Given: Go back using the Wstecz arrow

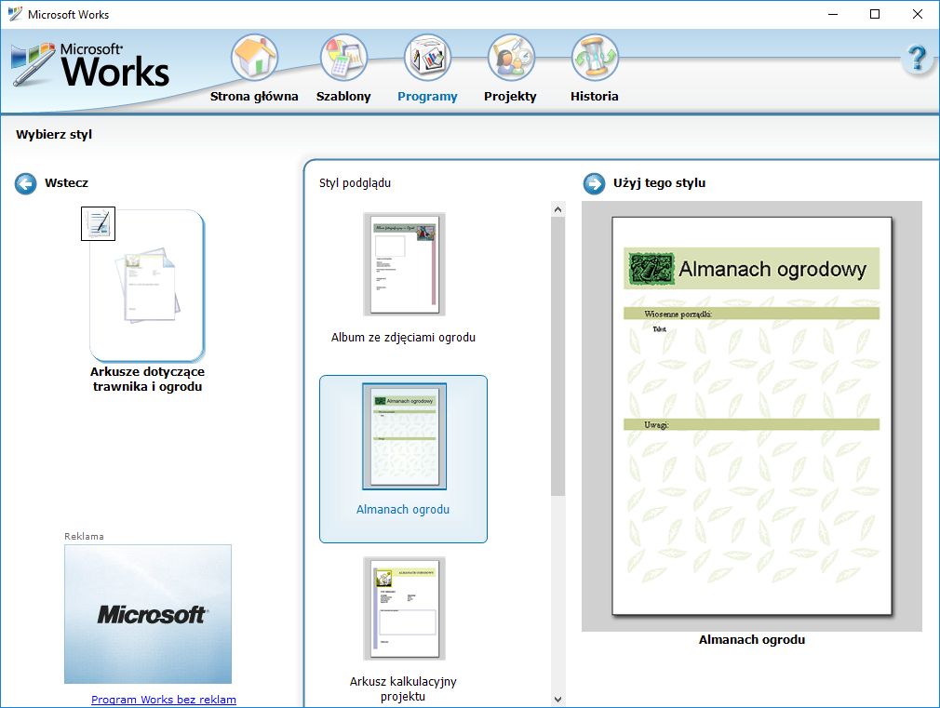Looking at the screenshot, I should click(25, 183).
